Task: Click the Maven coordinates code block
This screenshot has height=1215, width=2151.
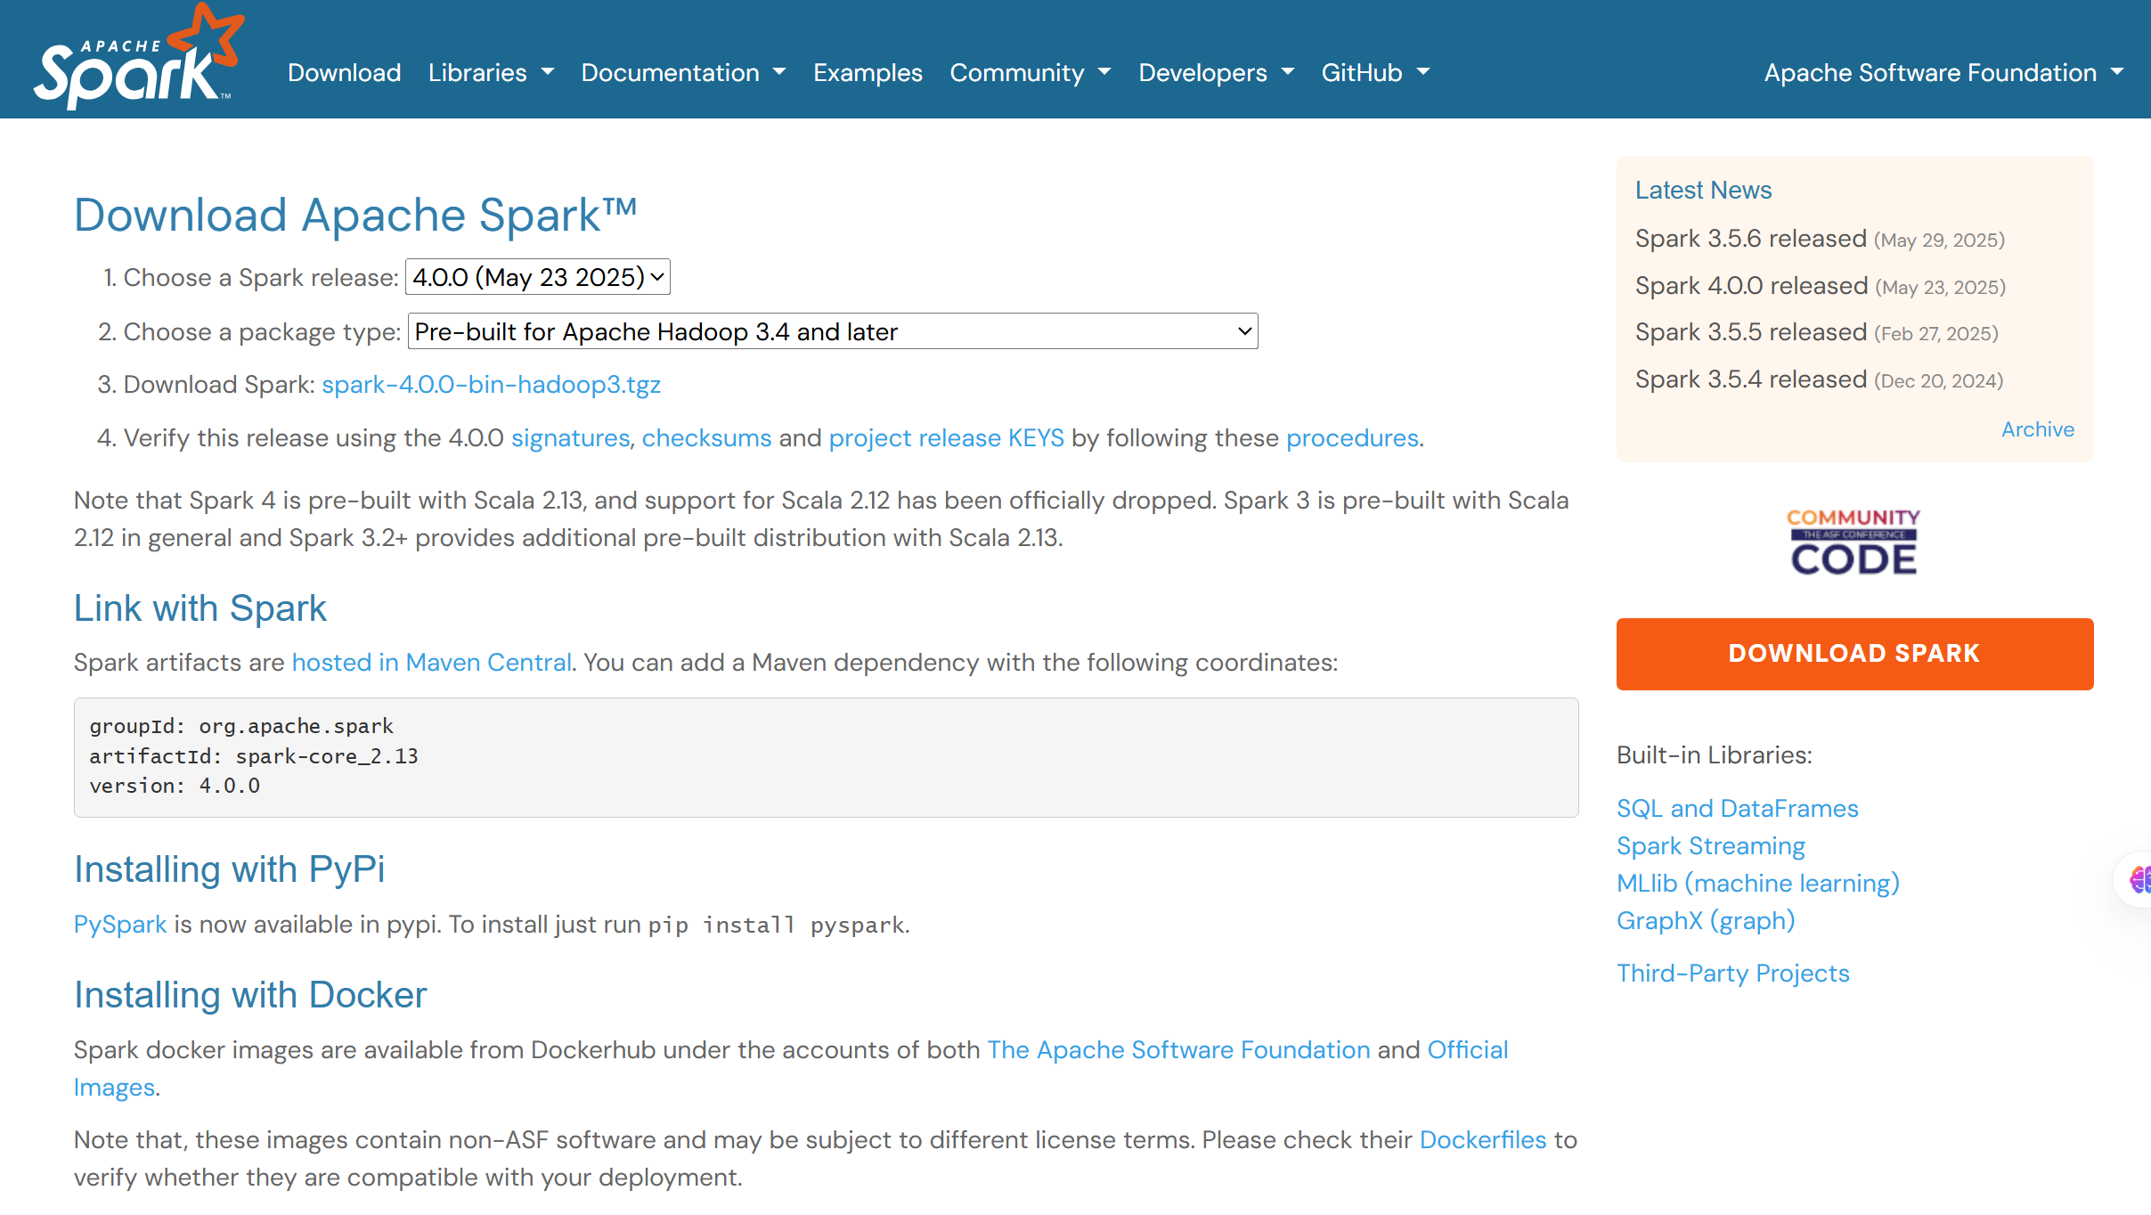Action: click(x=826, y=756)
